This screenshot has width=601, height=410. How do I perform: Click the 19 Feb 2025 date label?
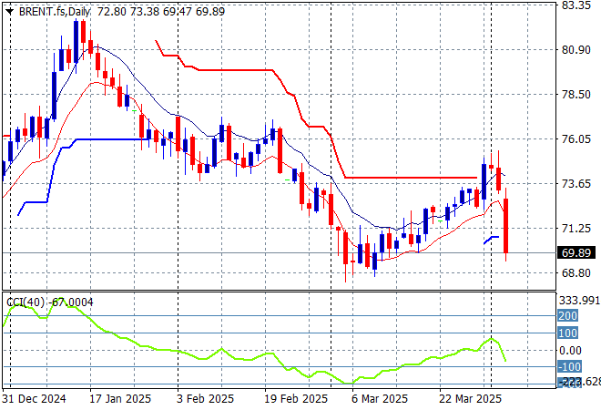point(296,399)
